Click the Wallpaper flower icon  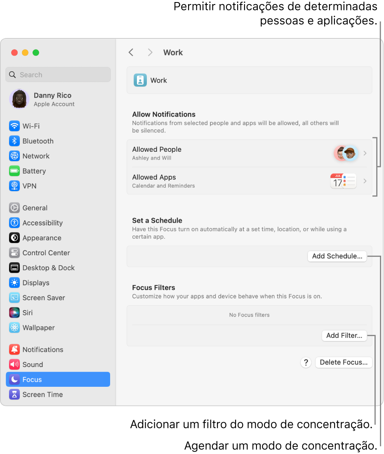(x=14, y=328)
